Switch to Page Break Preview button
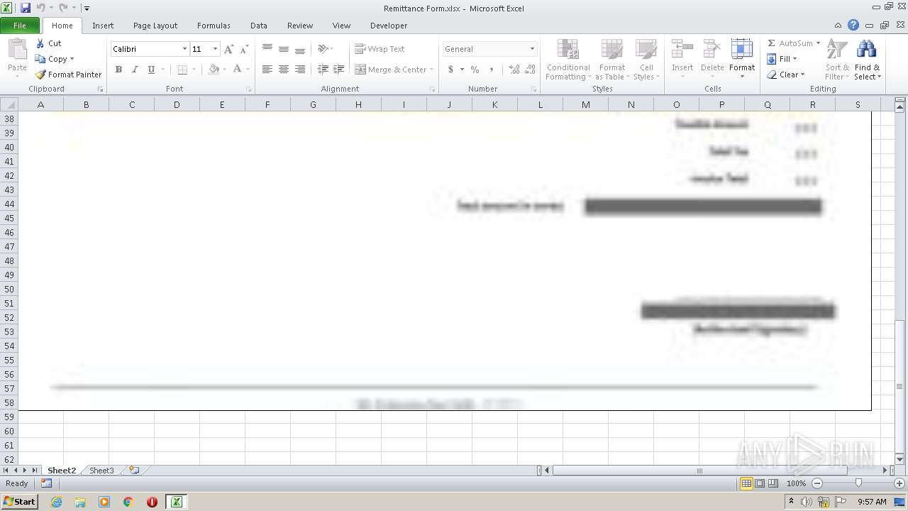Viewport: 908px width, 511px height. (x=773, y=483)
